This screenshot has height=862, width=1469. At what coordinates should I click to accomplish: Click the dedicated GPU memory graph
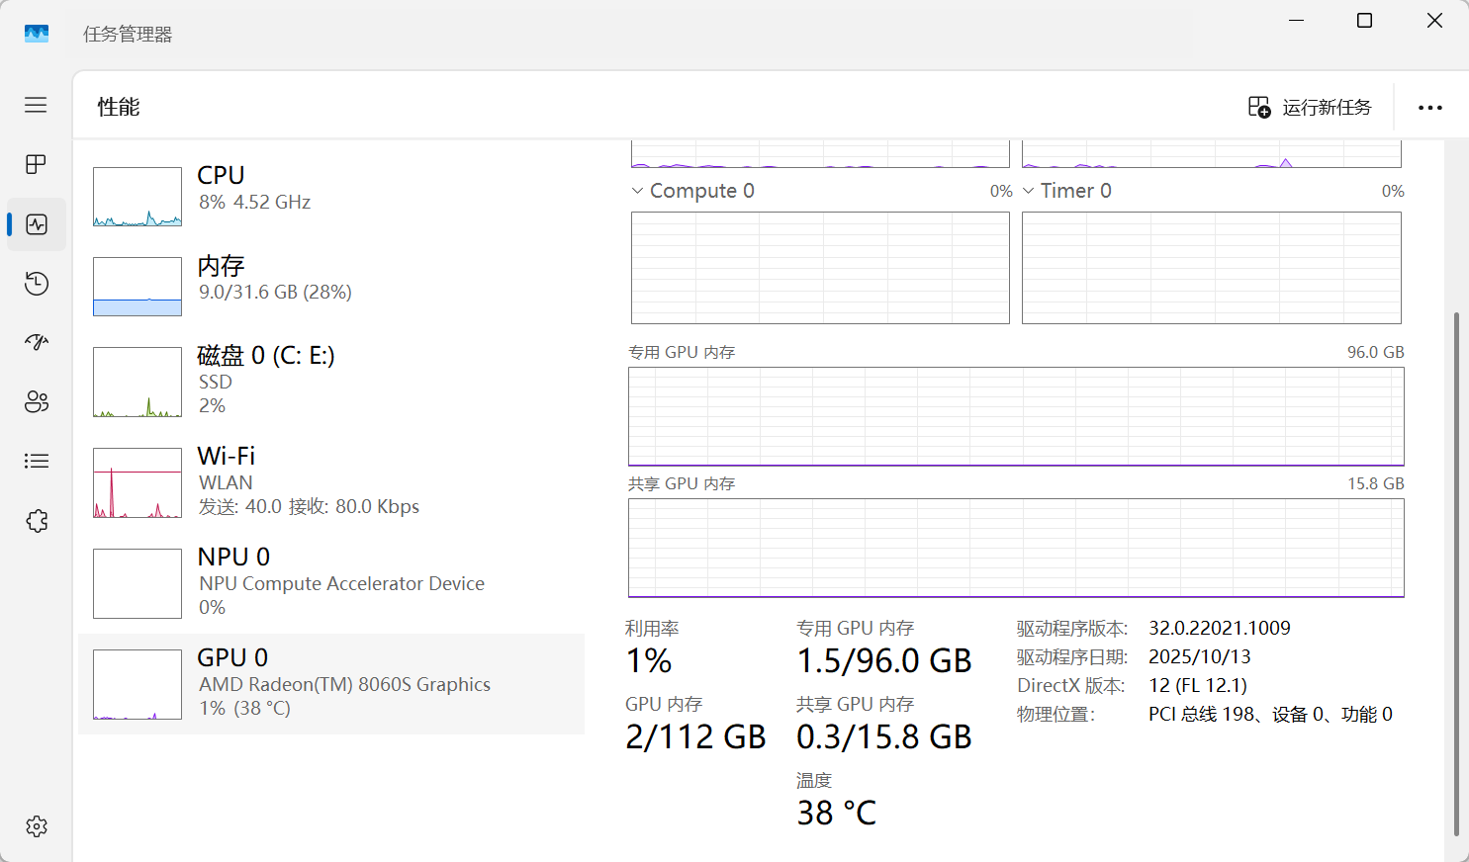(1016, 416)
